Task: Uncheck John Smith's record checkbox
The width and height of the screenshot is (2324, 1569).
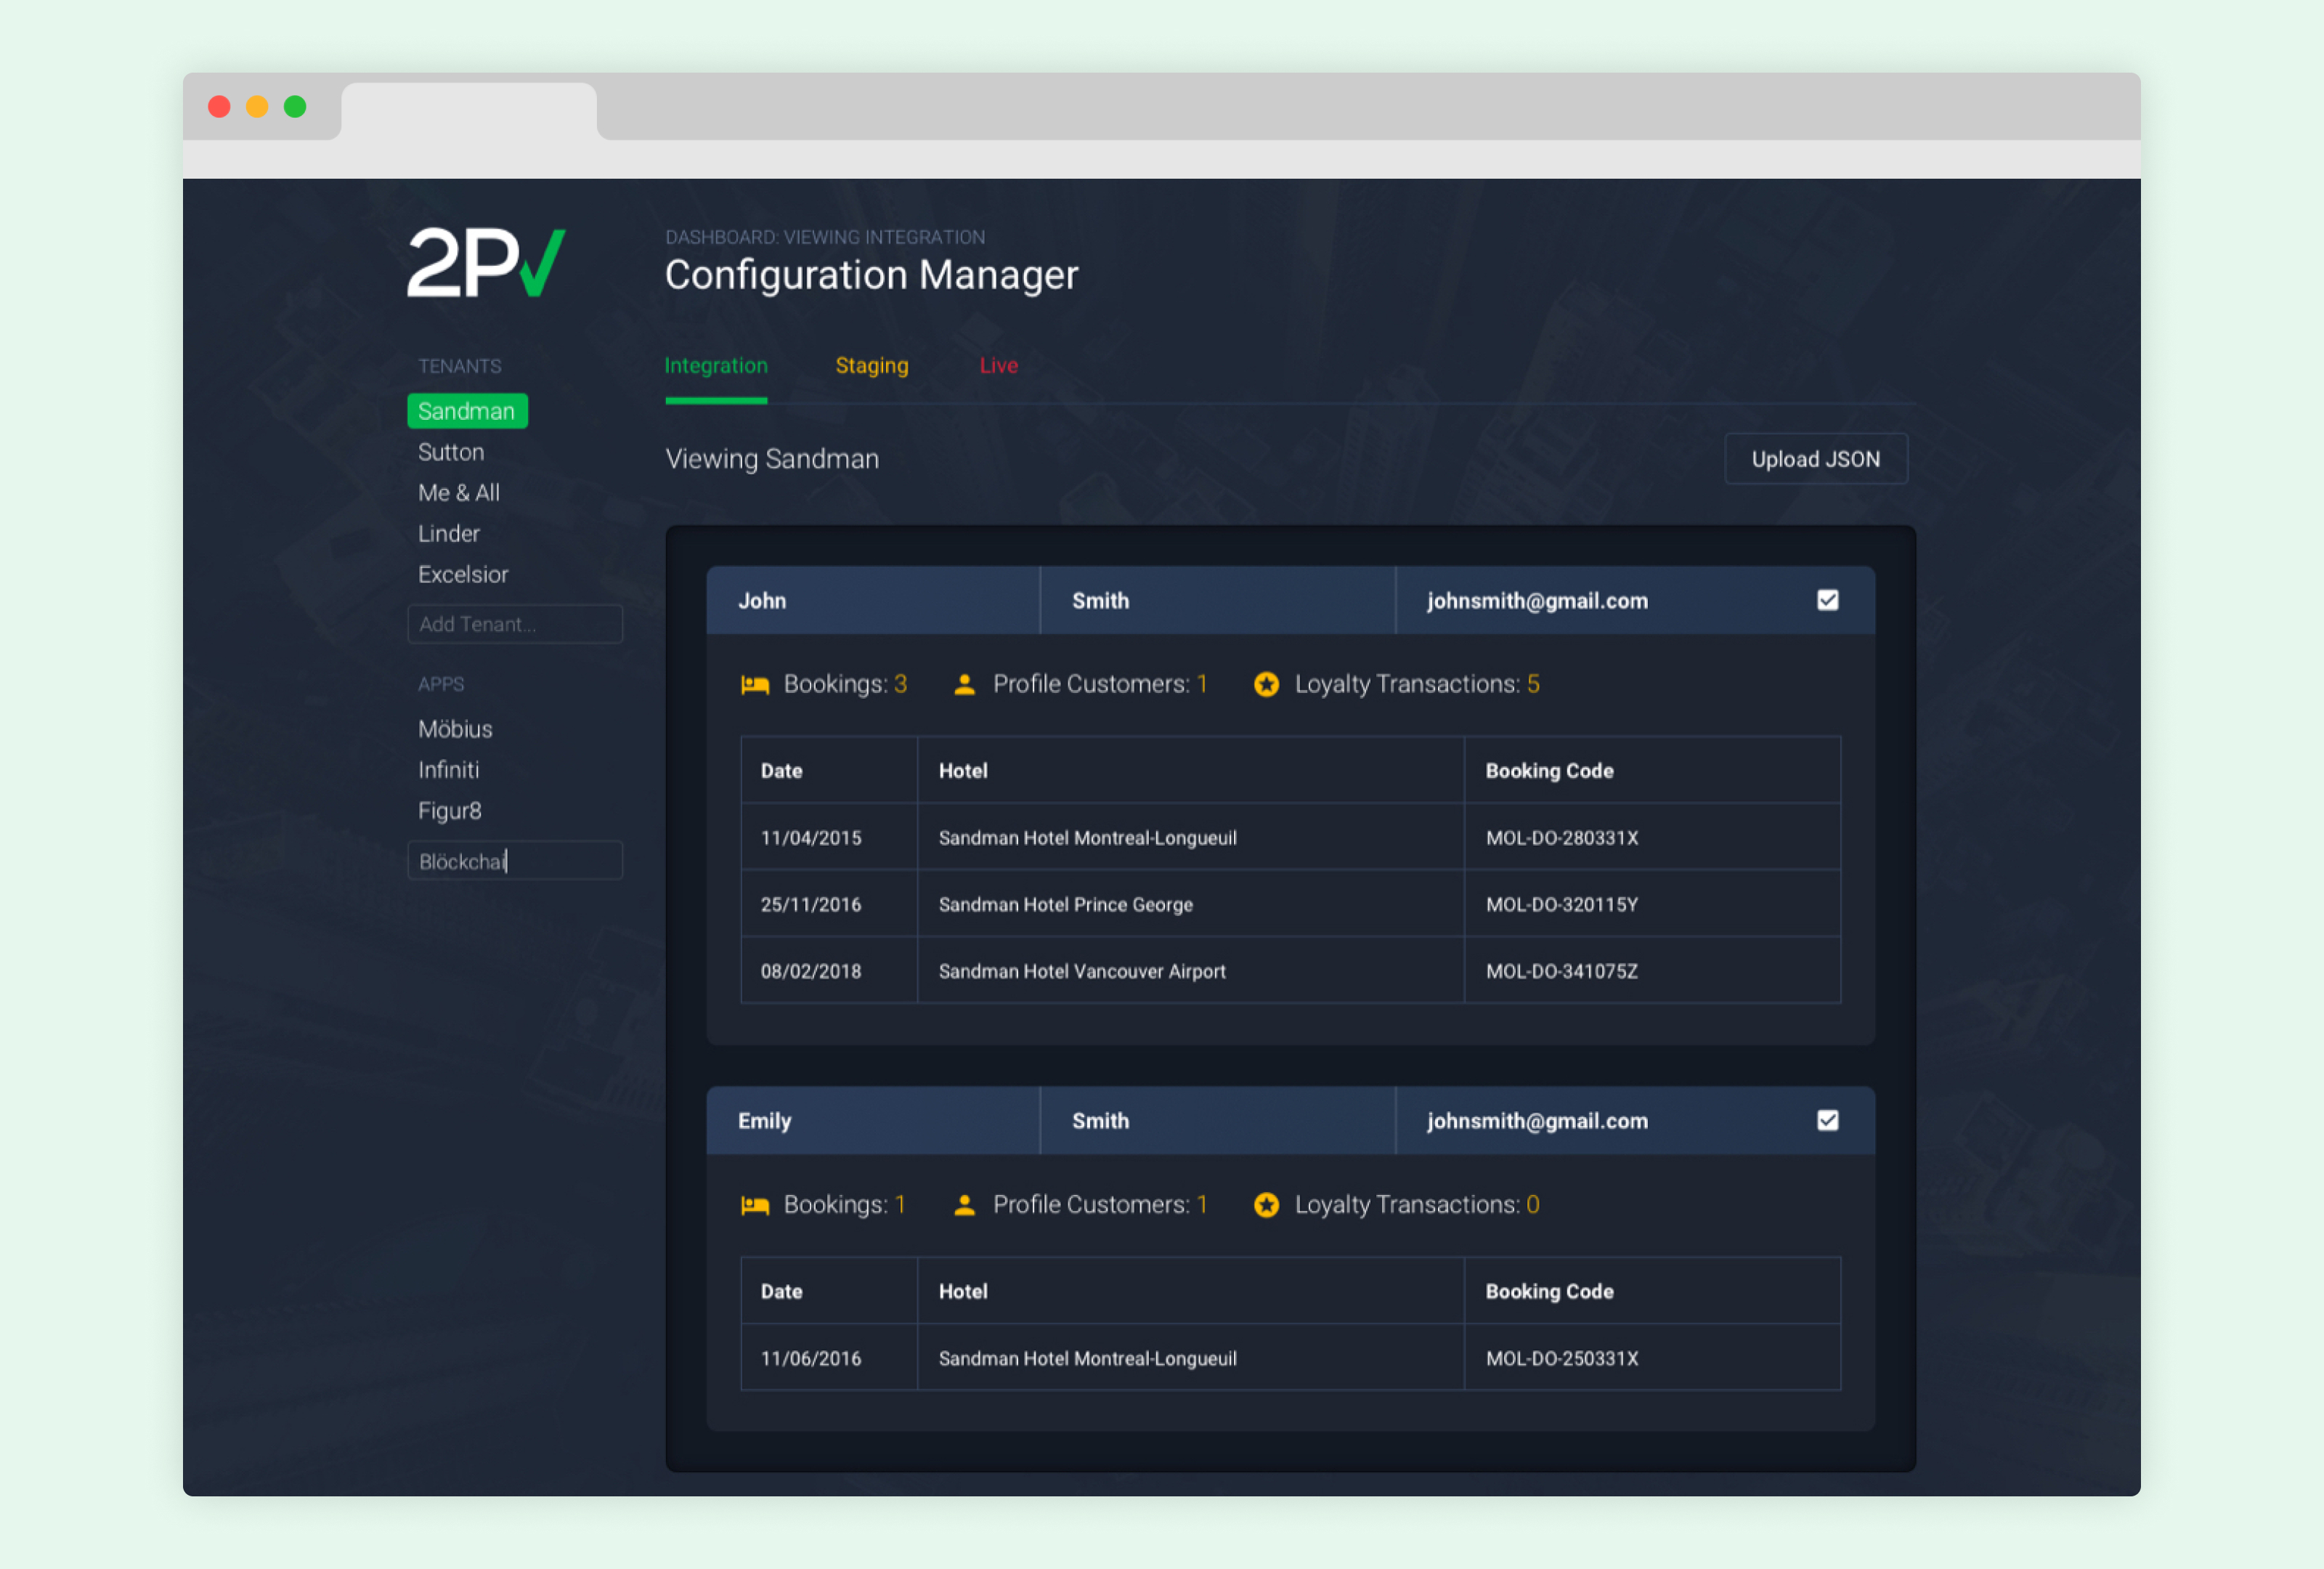Action: click(x=1827, y=600)
